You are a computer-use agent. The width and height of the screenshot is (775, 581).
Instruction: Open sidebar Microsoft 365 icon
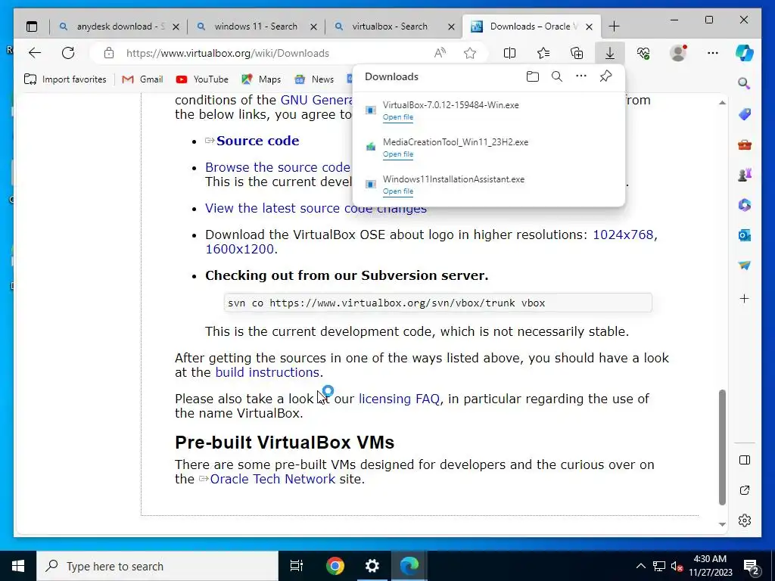tap(745, 204)
